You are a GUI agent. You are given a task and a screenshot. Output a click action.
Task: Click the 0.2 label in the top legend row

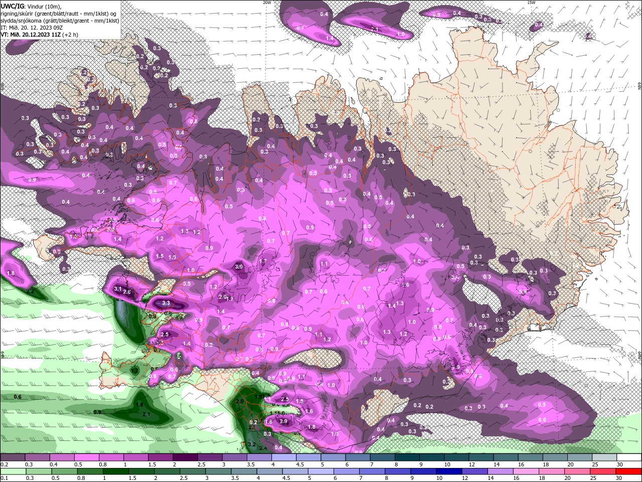point(4,464)
